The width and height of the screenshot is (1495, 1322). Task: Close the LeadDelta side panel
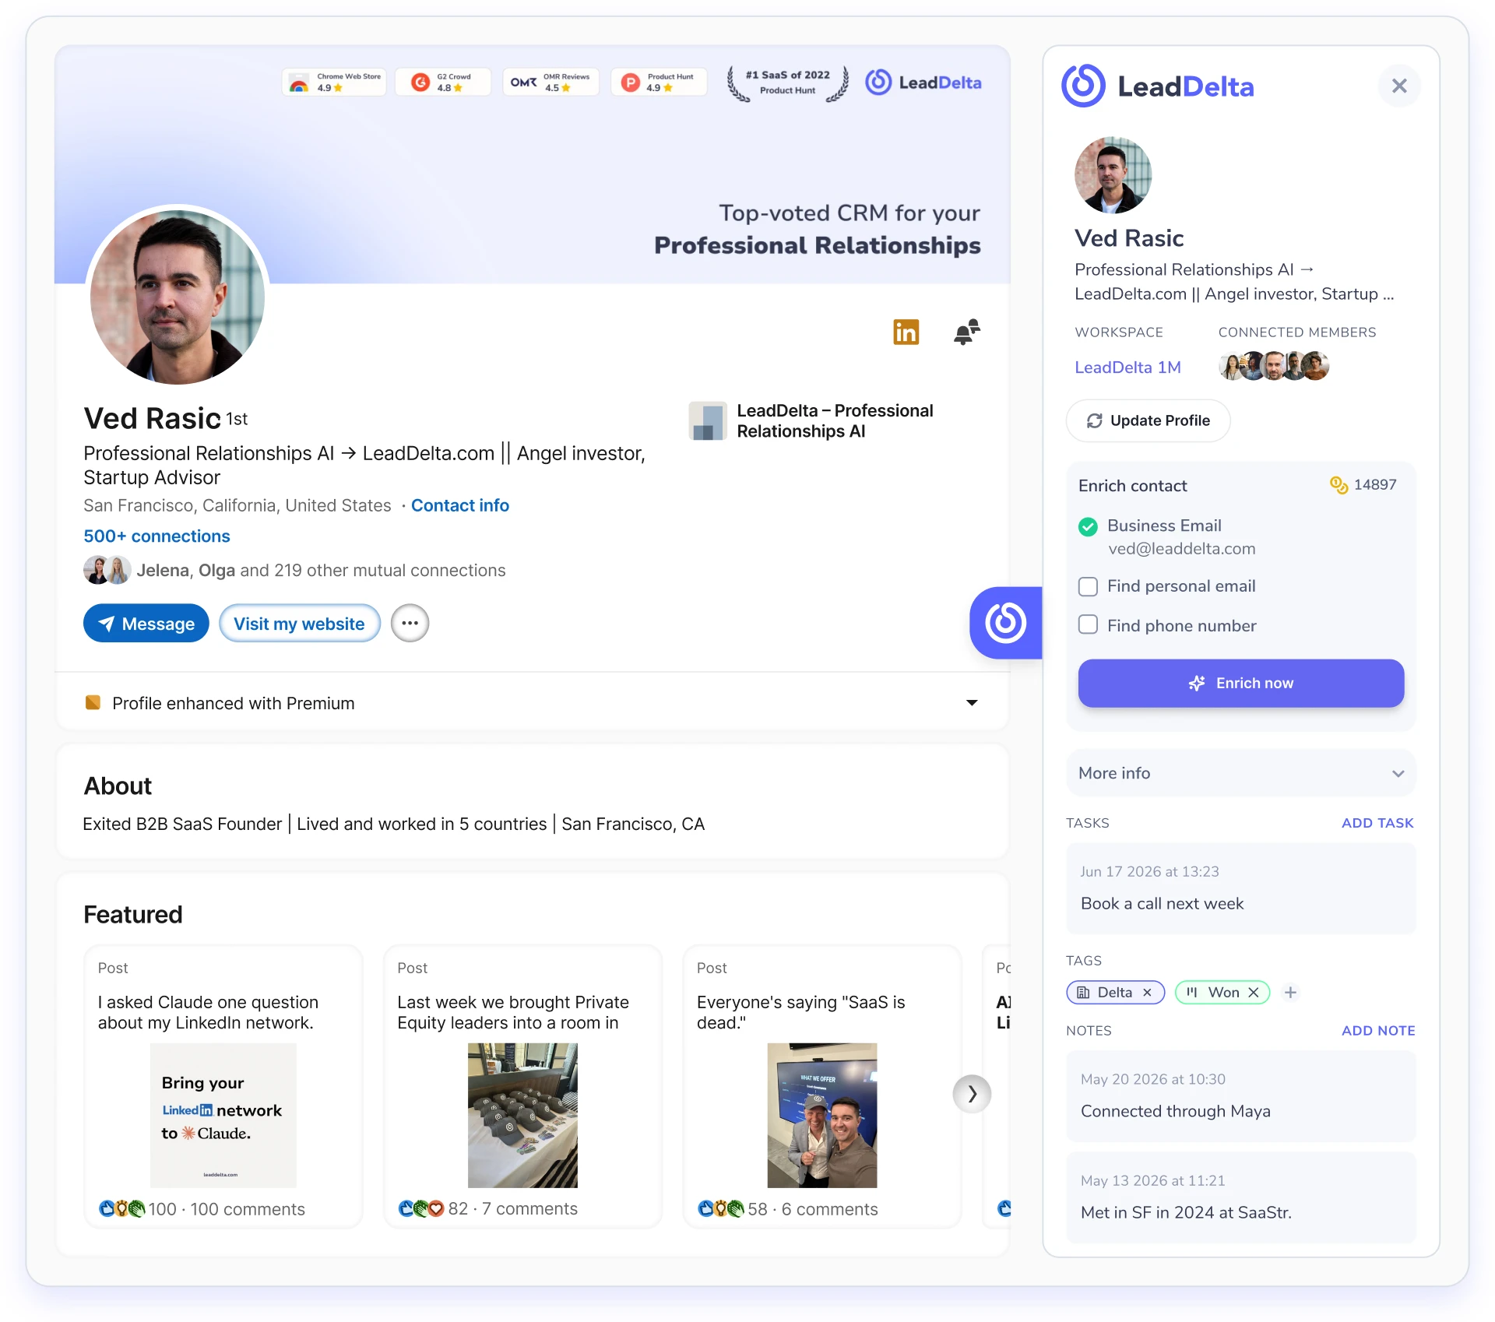(x=1398, y=86)
